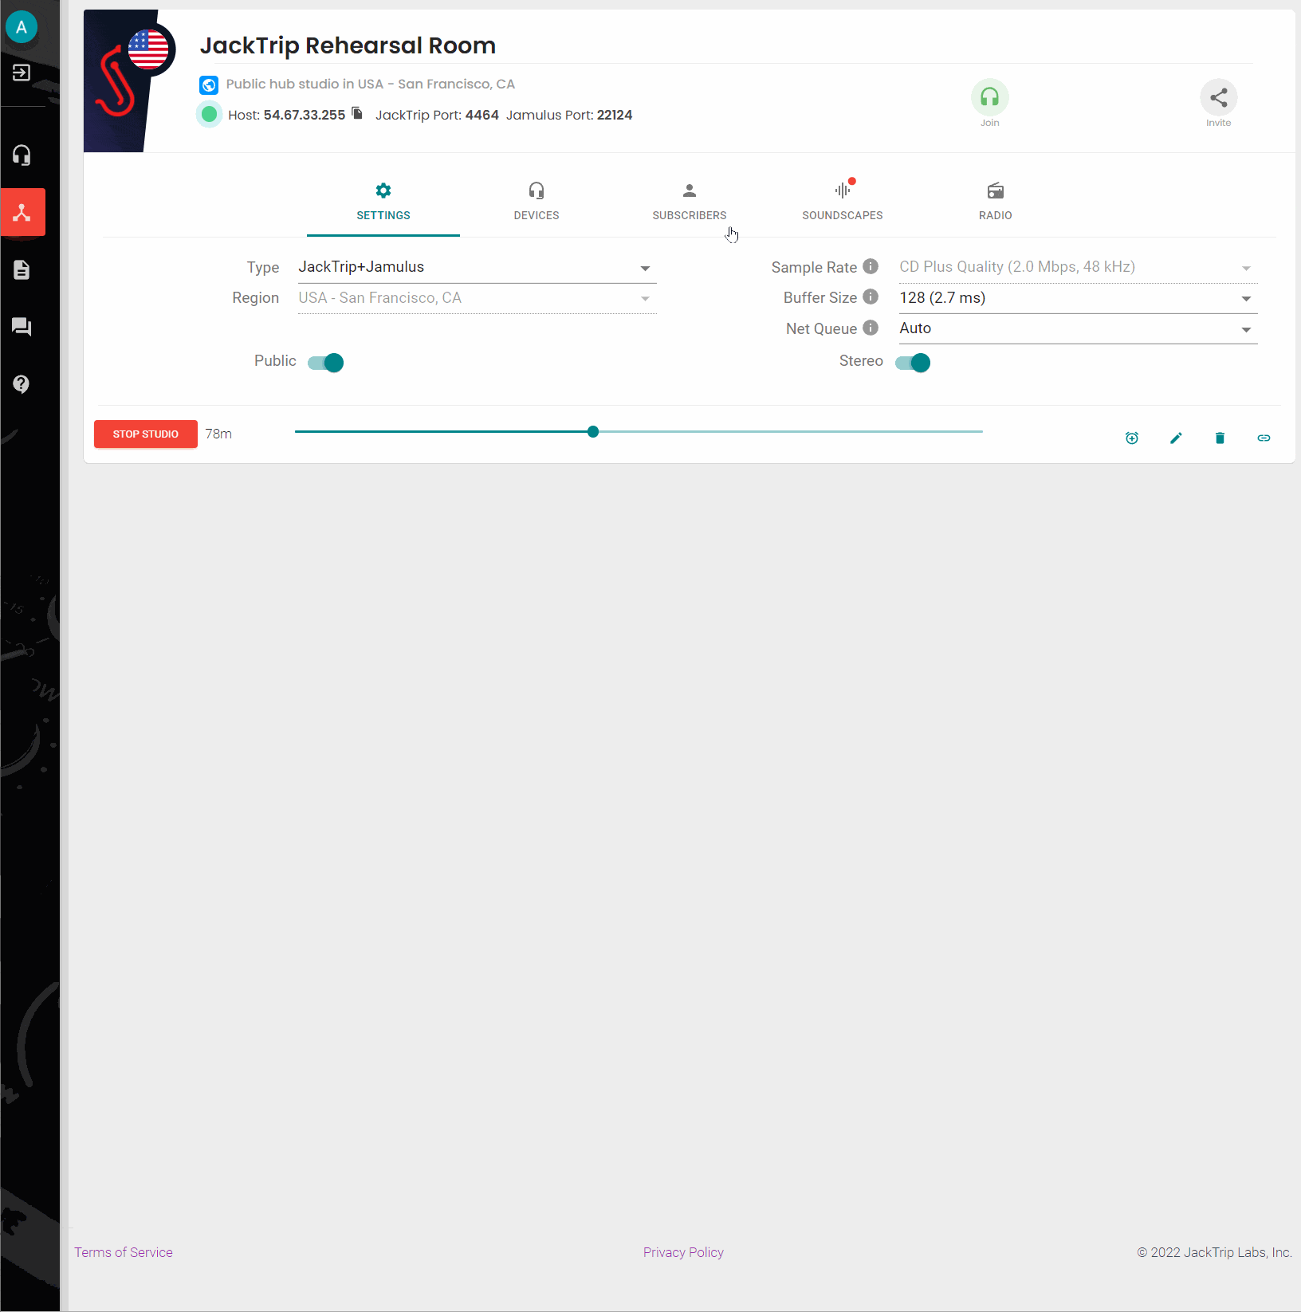The width and height of the screenshot is (1301, 1312).
Task: Open the Net Queue dropdown
Action: pos(1078,328)
